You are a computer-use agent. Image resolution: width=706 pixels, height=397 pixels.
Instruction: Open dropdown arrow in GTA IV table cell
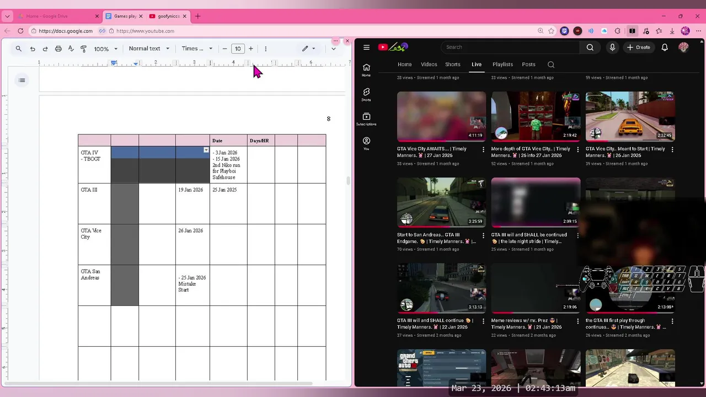[x=206, y=150]
